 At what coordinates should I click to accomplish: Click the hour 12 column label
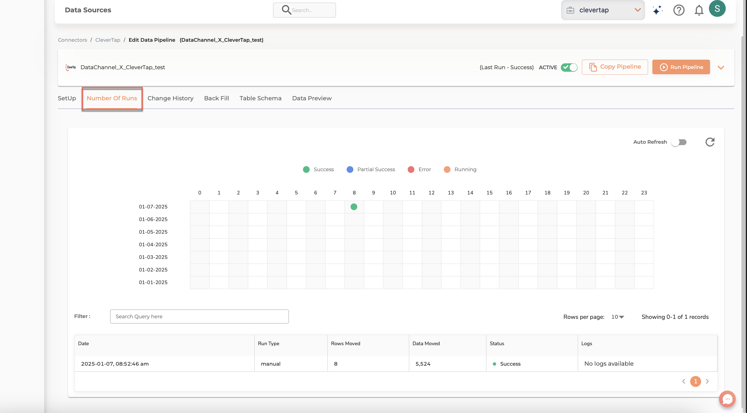click(431, 192)
